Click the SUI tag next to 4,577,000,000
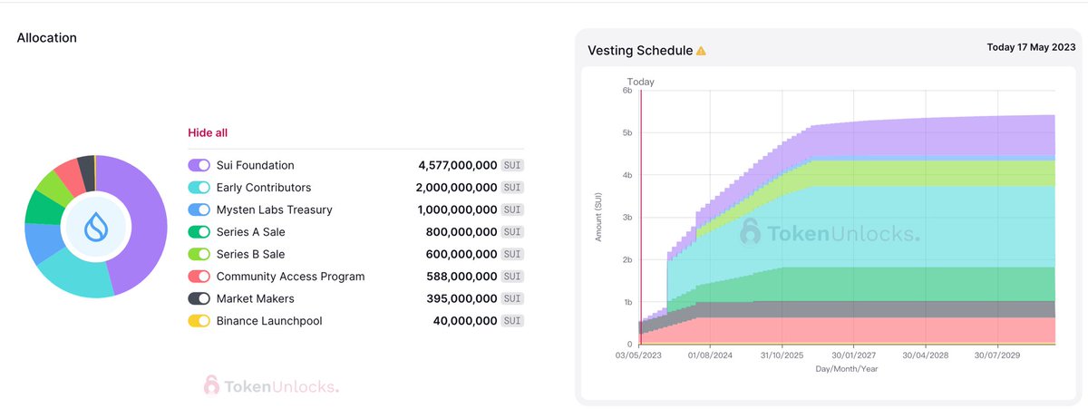Screen dimensions: 1088x409 (512, 165)
